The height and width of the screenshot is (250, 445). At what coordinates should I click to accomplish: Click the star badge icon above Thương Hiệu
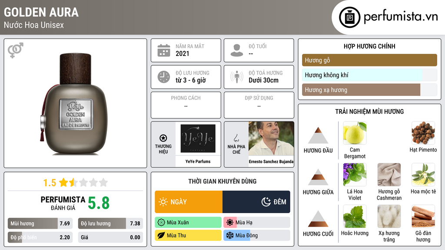(163, 138)
